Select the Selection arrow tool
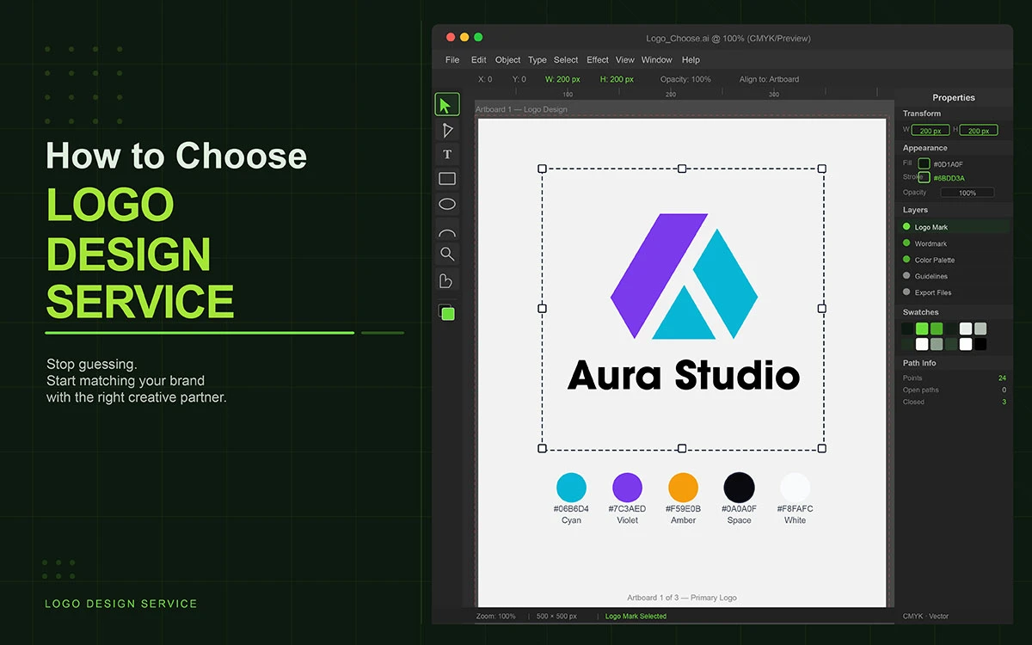Image resolution: width=1032 pixels, height=645 pixels. [x=447, y=105]
